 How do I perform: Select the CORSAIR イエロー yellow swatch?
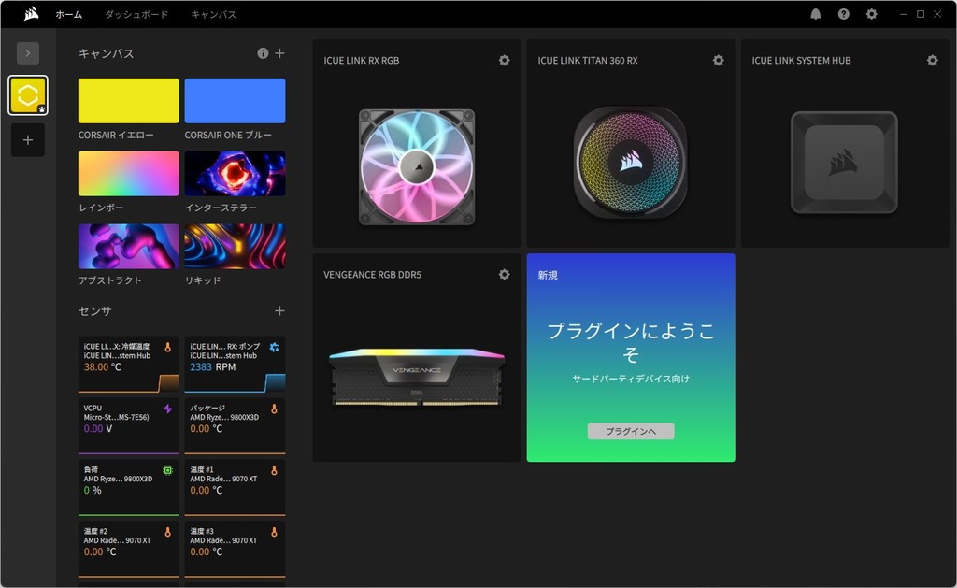coord(129,101)
